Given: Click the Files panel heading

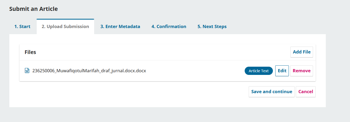Looking at the screenshot, I should 30,52.
